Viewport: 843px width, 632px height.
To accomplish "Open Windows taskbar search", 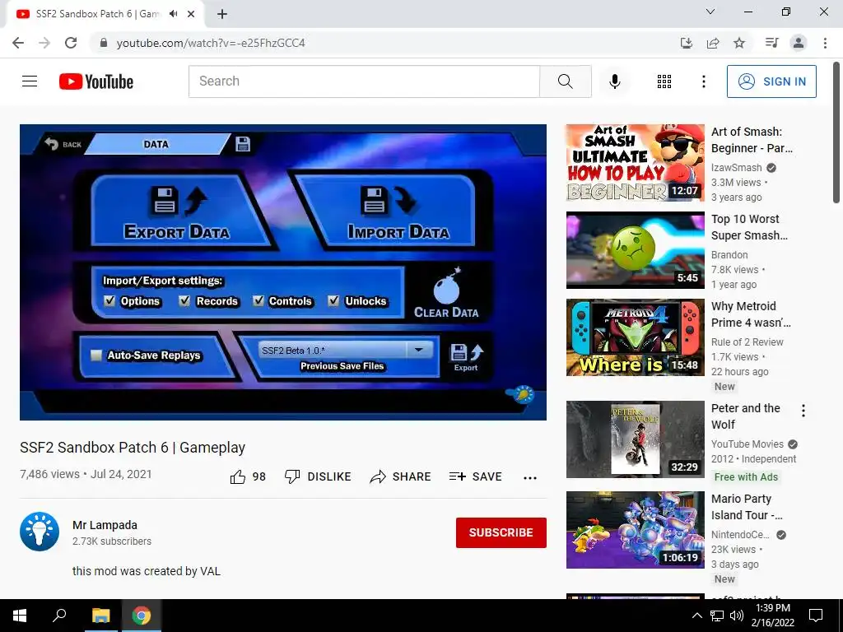I will (x=59, y=616).
